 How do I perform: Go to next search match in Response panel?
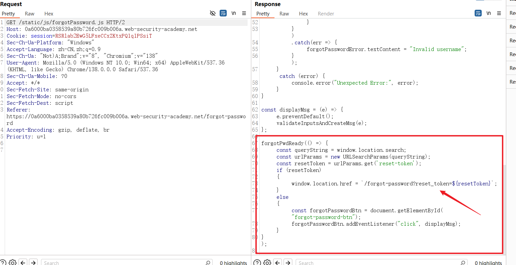point(288,262)
